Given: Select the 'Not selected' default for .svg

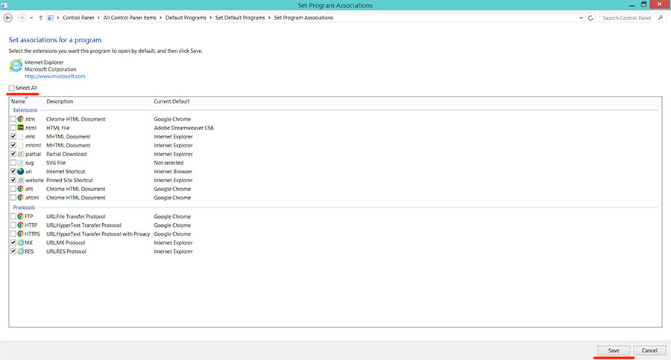Looking at the screenshot, I should (x=168, y=163).
